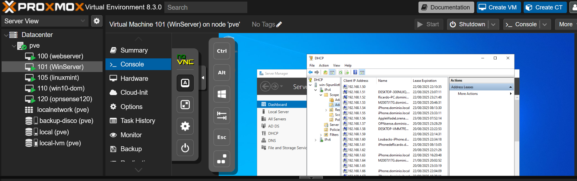Toggle noVNC extra keys panel
The image size is (577, 181).
pyautogui.click(x=185, y=83)
